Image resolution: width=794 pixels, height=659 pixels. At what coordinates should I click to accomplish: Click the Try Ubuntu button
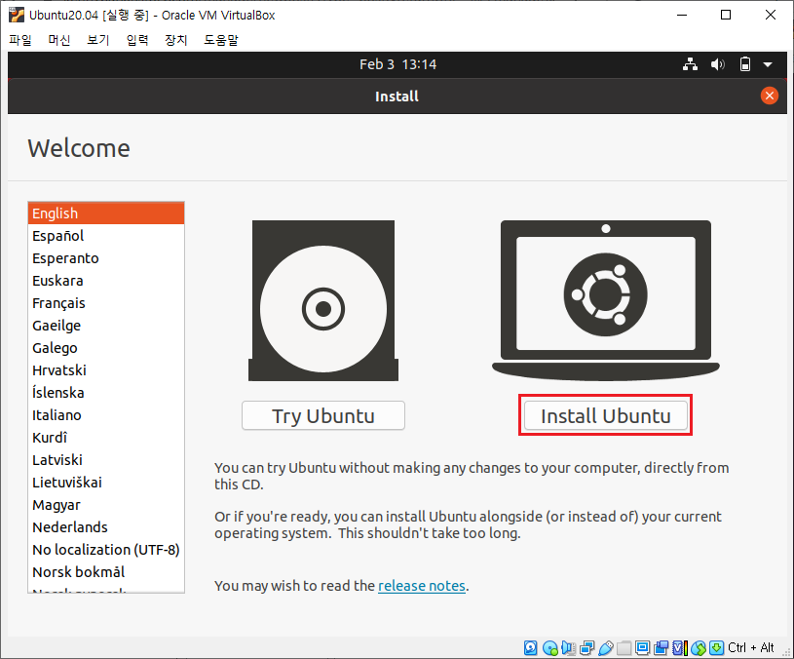click(323, 416)
